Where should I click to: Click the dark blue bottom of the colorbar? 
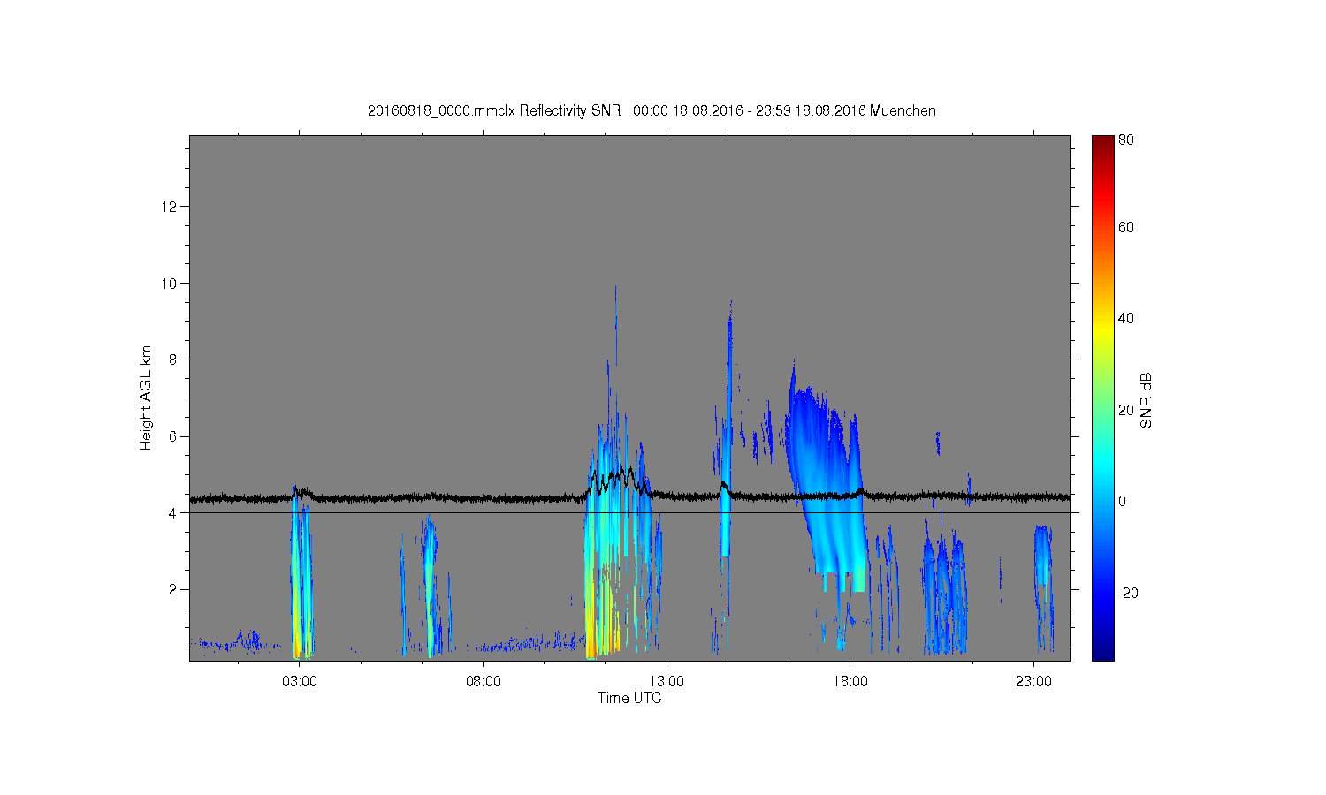1102,652
